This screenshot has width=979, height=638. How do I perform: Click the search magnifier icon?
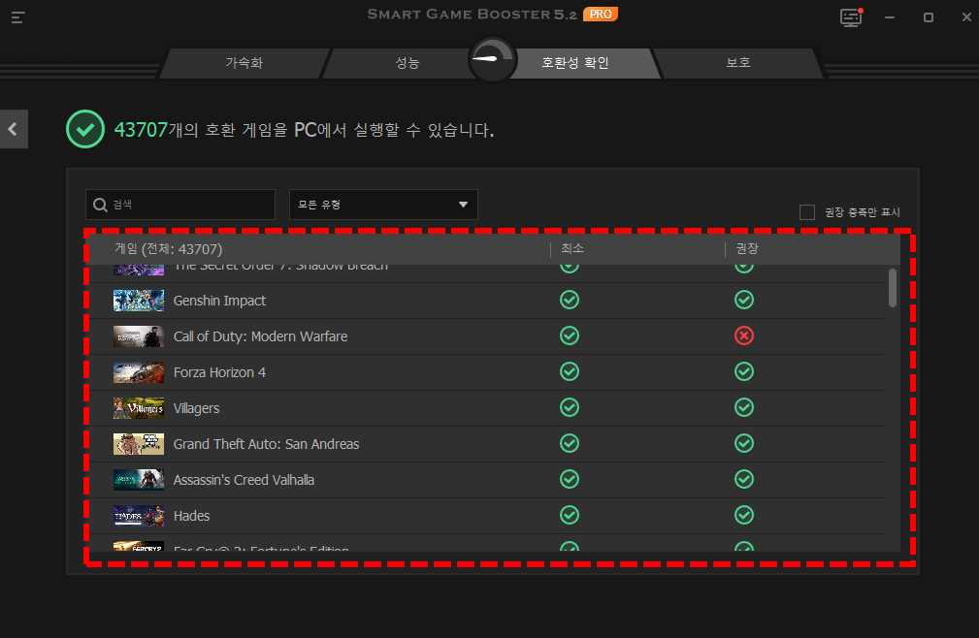(x=100, y=205)
